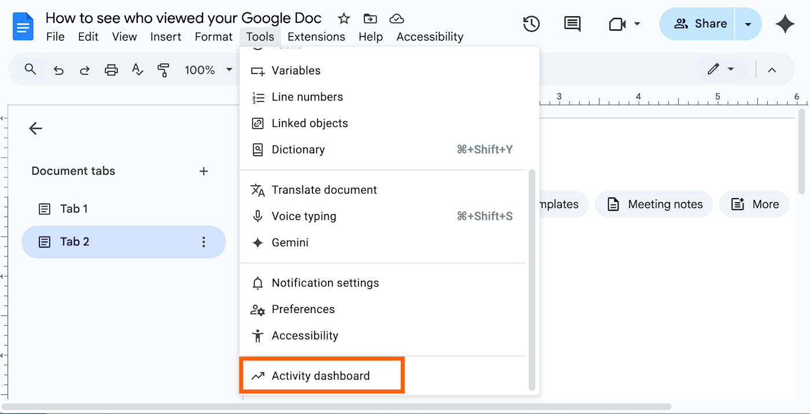The image size is (810, 414).
Task: Open version history clock icon
Action: tap(531, 24)
